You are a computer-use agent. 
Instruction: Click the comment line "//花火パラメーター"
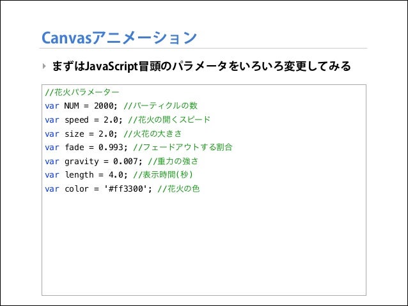click(x=82, y=92)
